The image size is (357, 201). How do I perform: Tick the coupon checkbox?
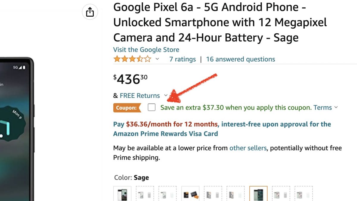pos(152,107)
